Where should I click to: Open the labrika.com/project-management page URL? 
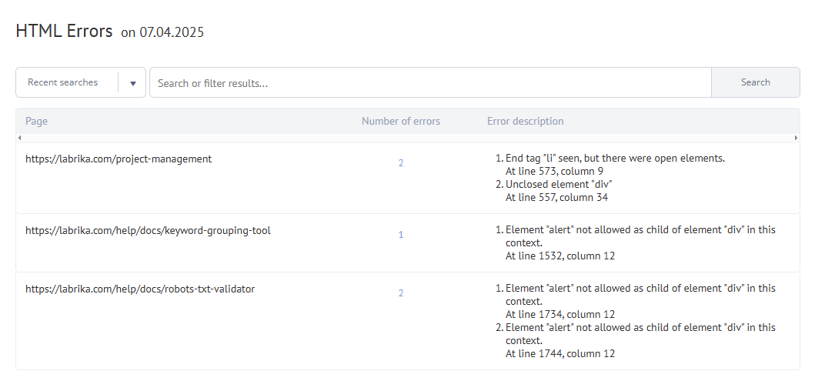click(118, 159)
